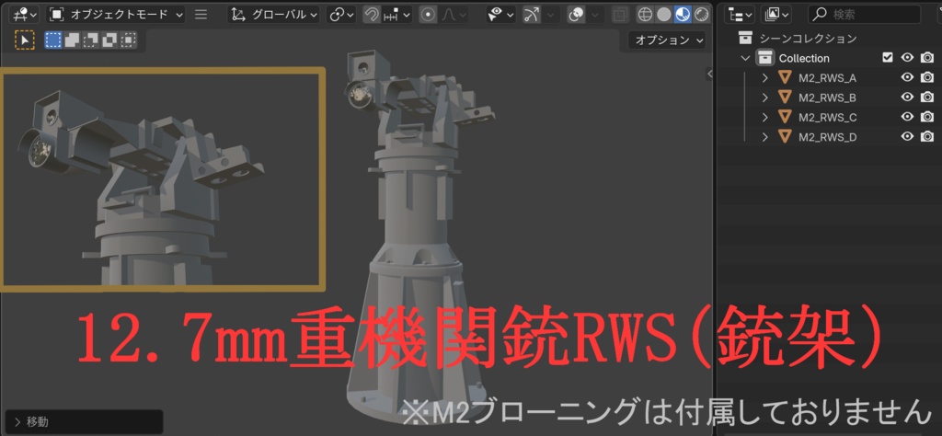Toggle the viewport overlays icon
Image resolution: width=942 pixels, height=436 pixels.
point(576,15)
